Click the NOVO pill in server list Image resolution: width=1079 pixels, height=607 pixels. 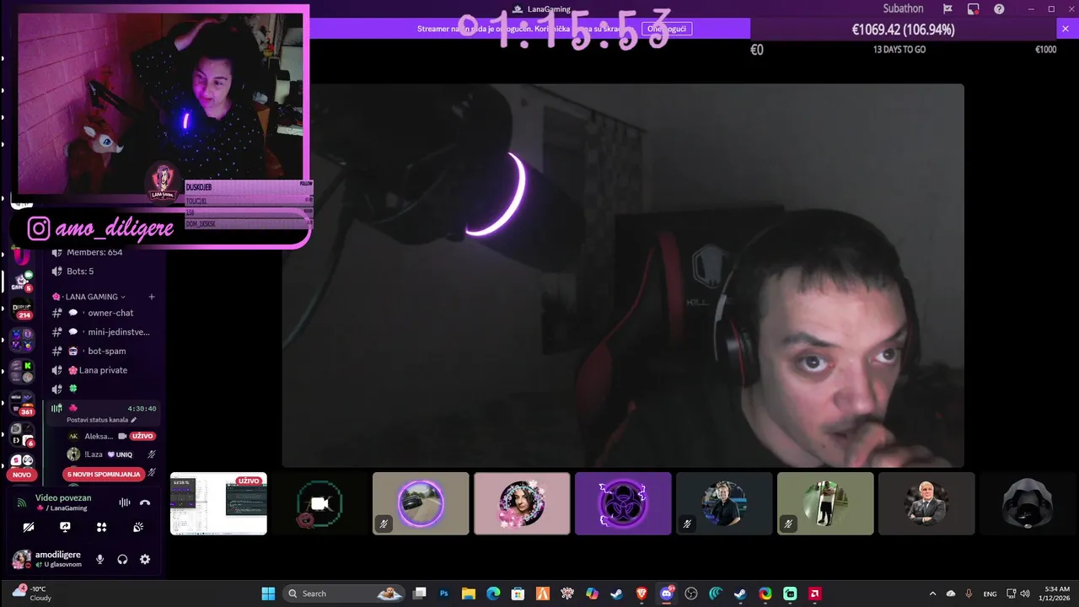click(22, 475)
